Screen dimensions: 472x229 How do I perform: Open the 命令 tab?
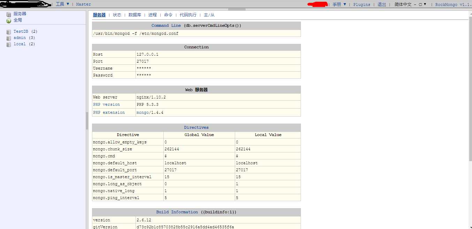pyautogui.click(x=168, y=15)
